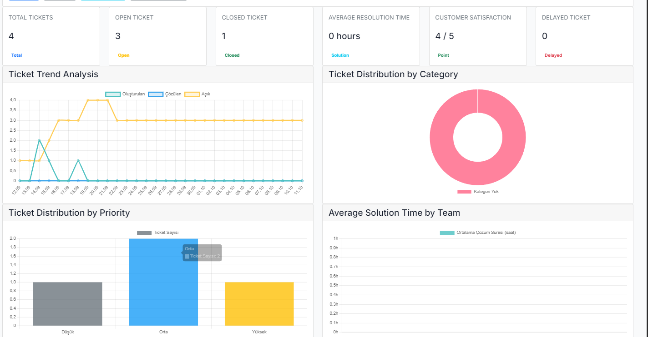
Task: Select the gray Düşük priority bar
Action: 67,303
